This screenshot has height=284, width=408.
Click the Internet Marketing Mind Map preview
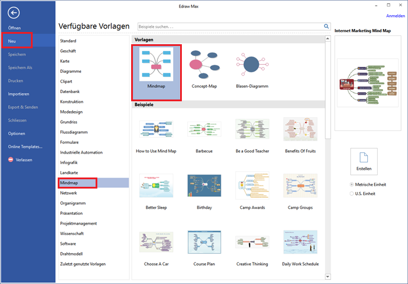click(368, 83)
